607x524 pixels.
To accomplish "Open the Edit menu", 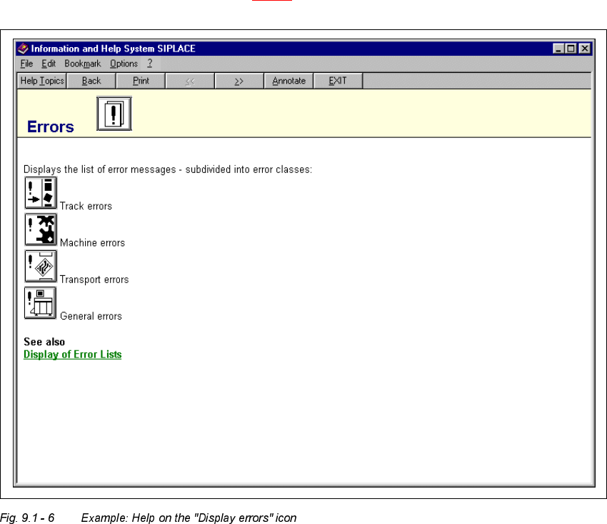I will [49, 64].
